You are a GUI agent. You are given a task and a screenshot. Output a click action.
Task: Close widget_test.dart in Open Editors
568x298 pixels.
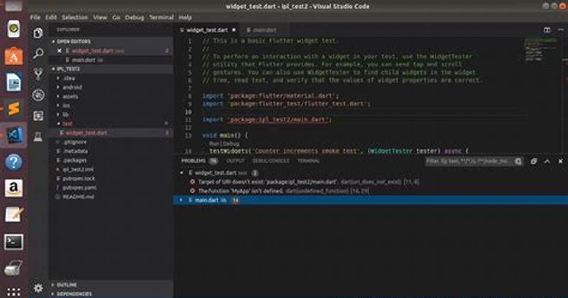tap(59, 51)
